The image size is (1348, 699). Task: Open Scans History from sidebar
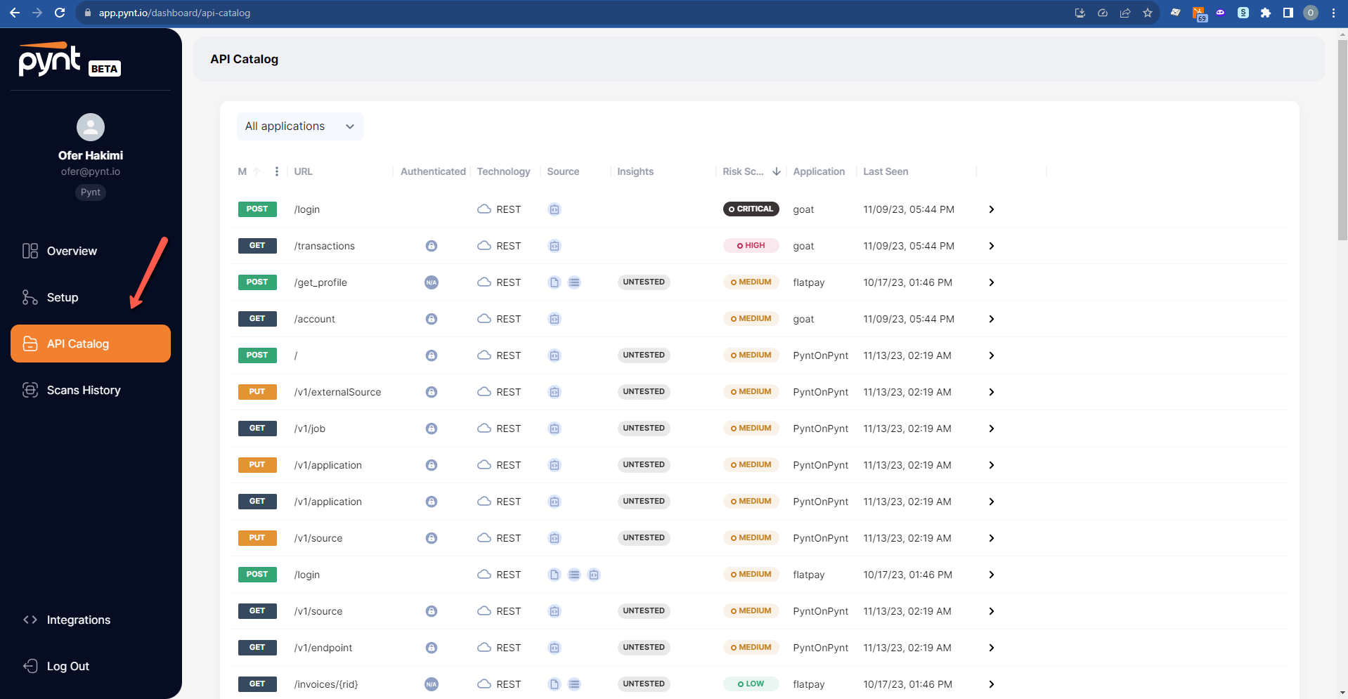click(x=83, y=390)
